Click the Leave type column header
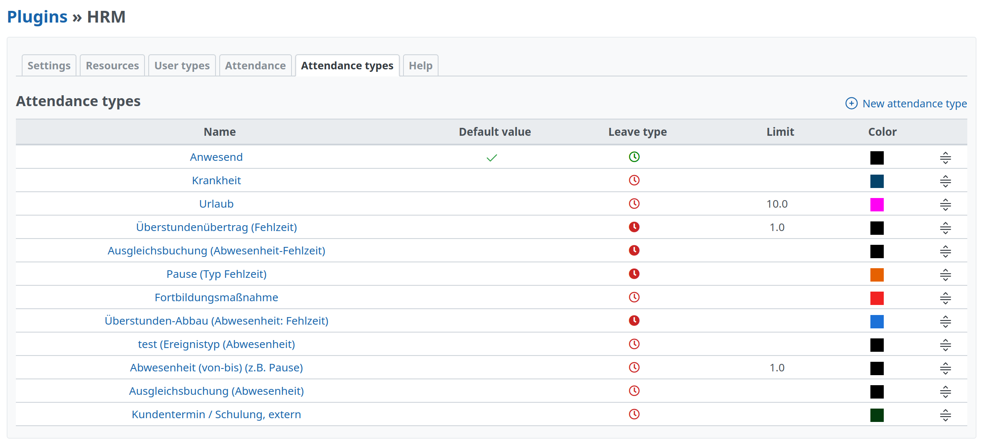Image resolution: width=984 pixels, height=442 pixels. point(637,132)
